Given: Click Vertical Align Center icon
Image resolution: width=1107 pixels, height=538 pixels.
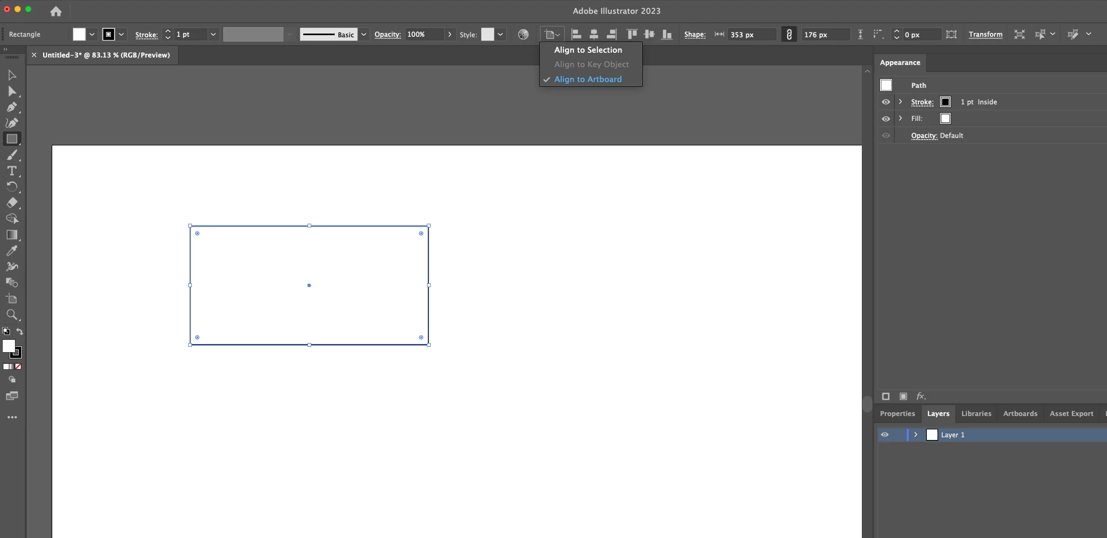Looking at the screenshot, I should click(x=649, y=34).
